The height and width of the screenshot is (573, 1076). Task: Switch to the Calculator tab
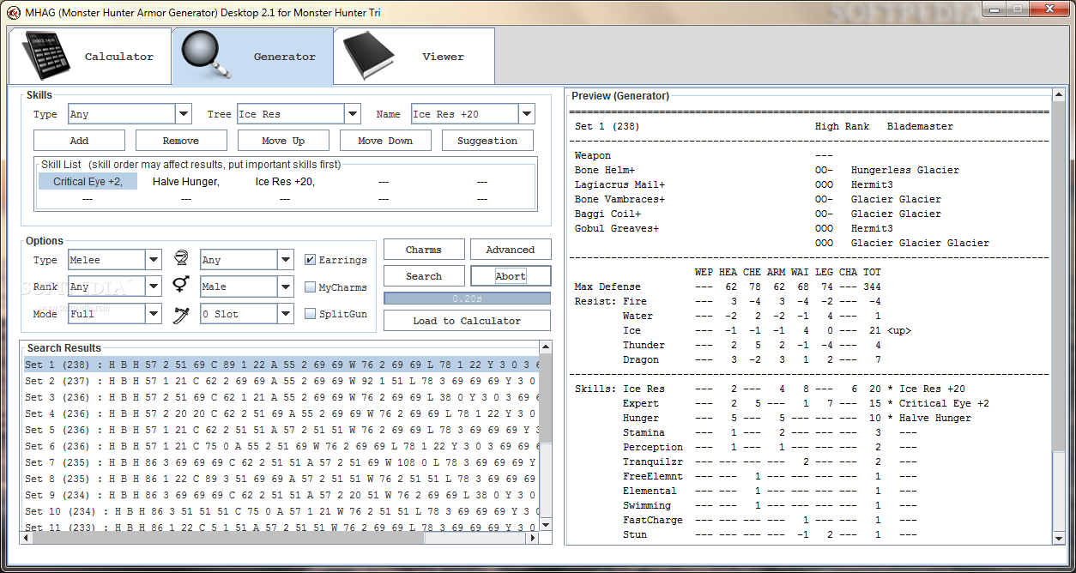tap(89, 57)
